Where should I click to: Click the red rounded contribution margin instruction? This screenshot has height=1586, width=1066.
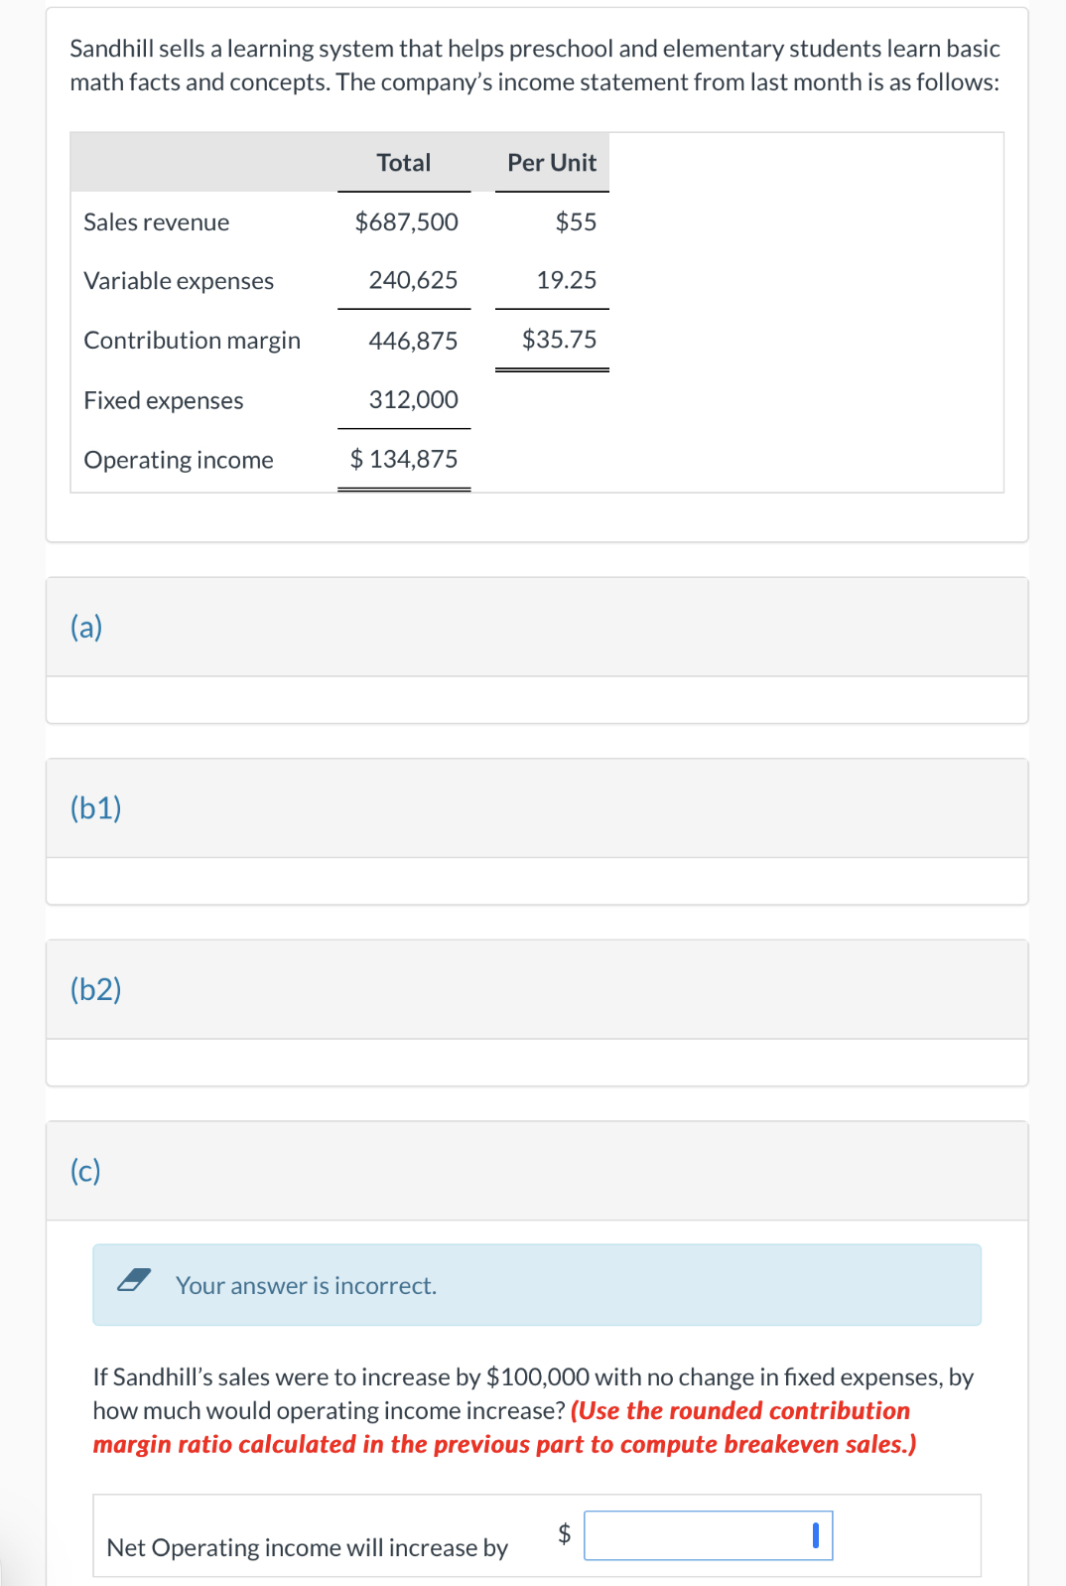[504, 1427]
